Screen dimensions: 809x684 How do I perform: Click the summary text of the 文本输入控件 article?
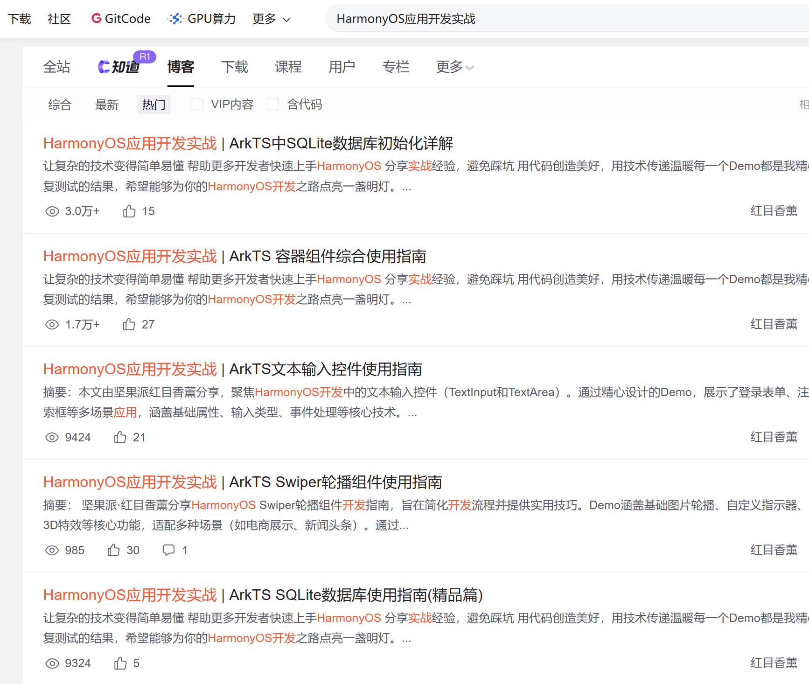(x=426, y=402)
